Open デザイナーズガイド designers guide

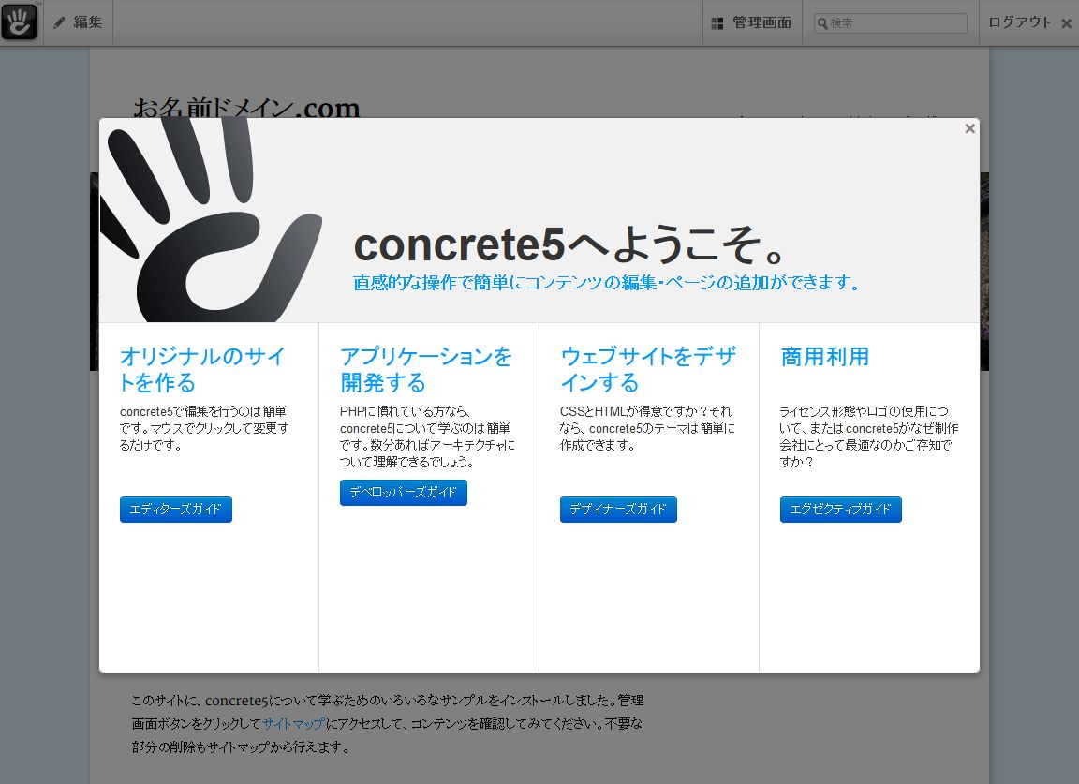point(618,510)
